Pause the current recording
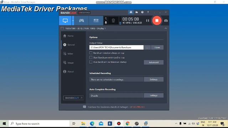Screen dimensions: 228x128 pyautogui.click(x=147, y=21)
